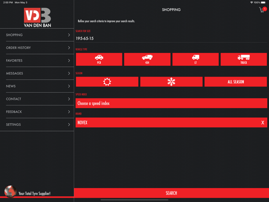Select the 4X4 vehicle type
This screenshot has height=202, width=269.
[147, 59]
